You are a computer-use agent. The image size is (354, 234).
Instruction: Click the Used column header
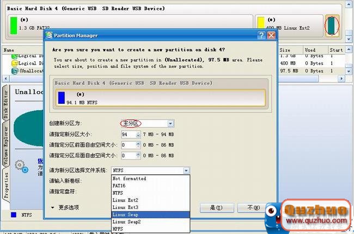coord(315,50)
